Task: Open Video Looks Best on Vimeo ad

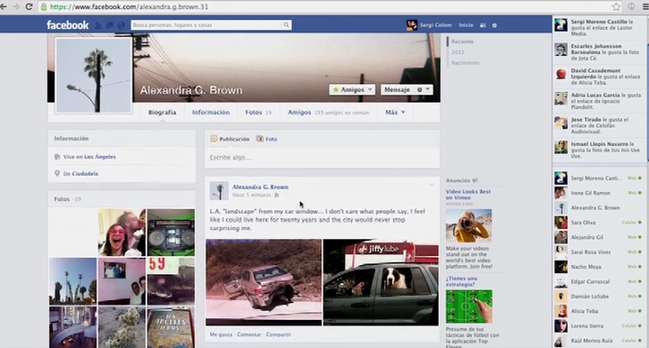Action: pyautogui.click(x=468, y=195)
